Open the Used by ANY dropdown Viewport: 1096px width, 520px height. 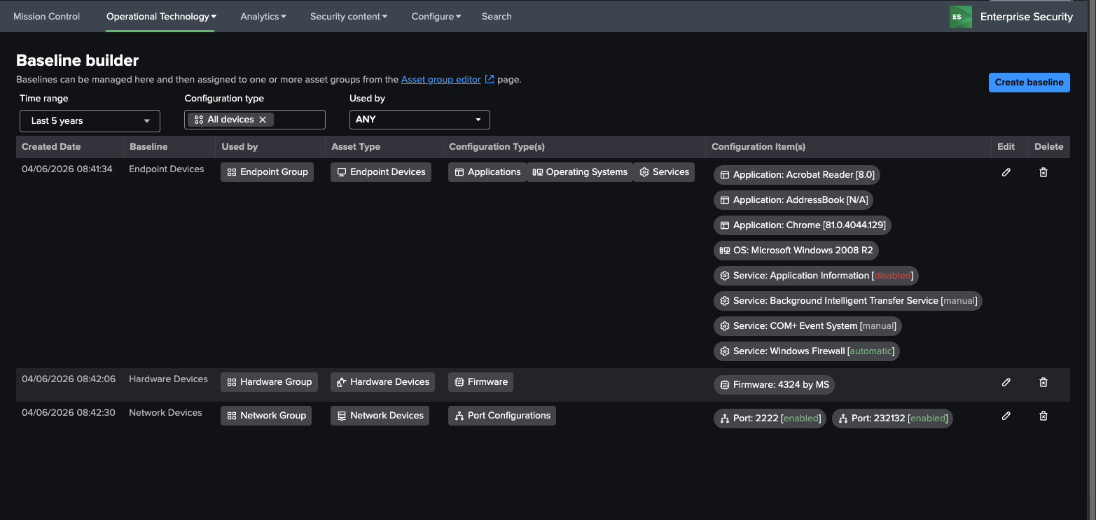click(x=419, y=120)
